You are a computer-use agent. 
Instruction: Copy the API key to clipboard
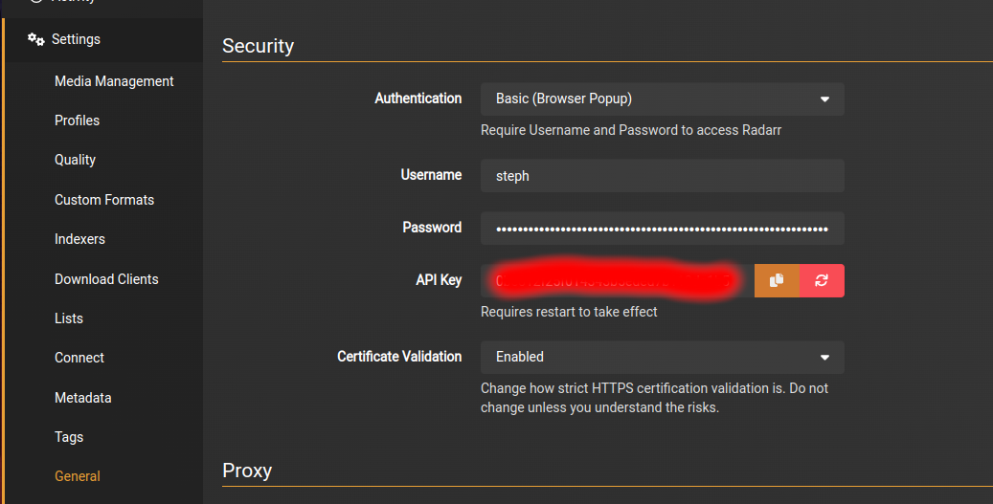click(777, 280)
